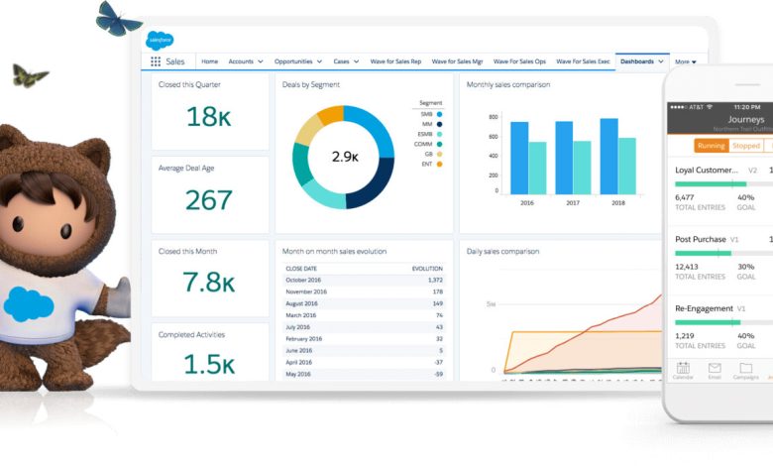
Task: Open the More navigation dropdown
Action: coord(685,61)
